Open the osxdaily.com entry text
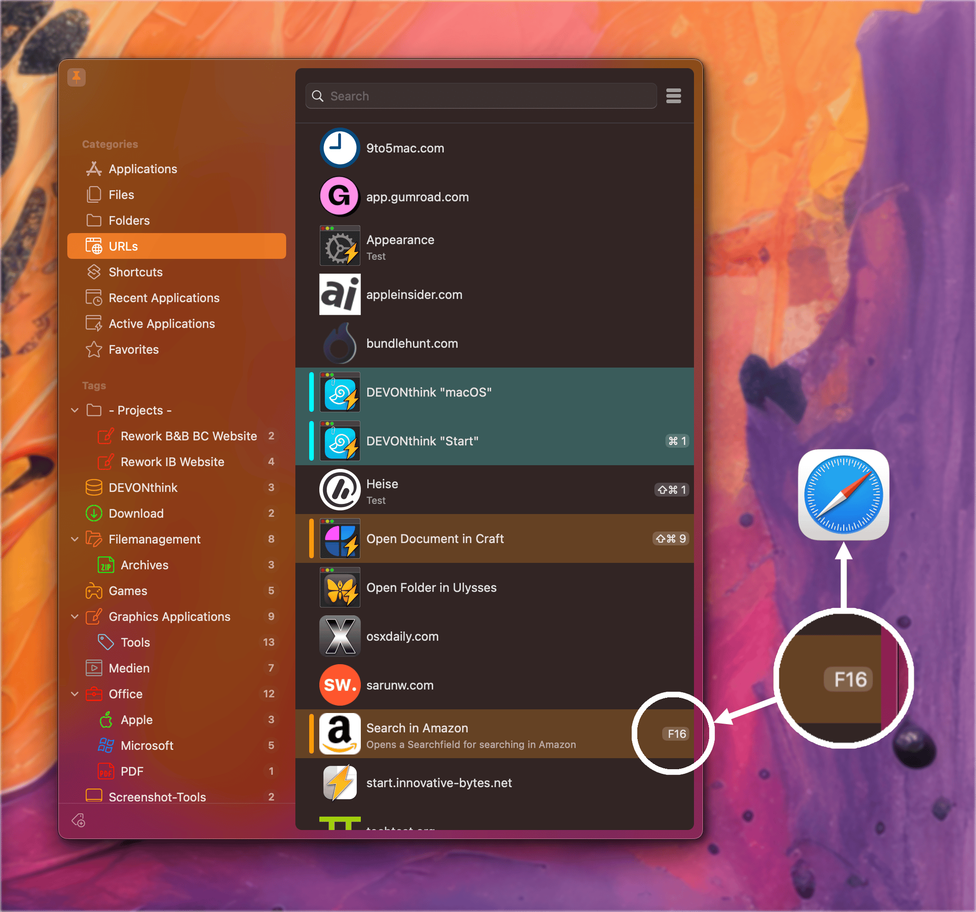 pos(402,636)
